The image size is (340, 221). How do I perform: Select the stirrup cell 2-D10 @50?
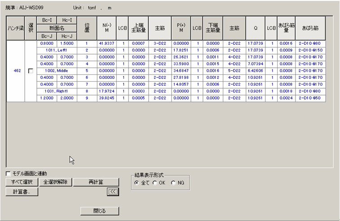tap(310, 98)
